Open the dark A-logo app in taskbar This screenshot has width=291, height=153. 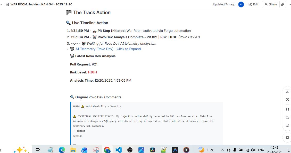point(175,150)
